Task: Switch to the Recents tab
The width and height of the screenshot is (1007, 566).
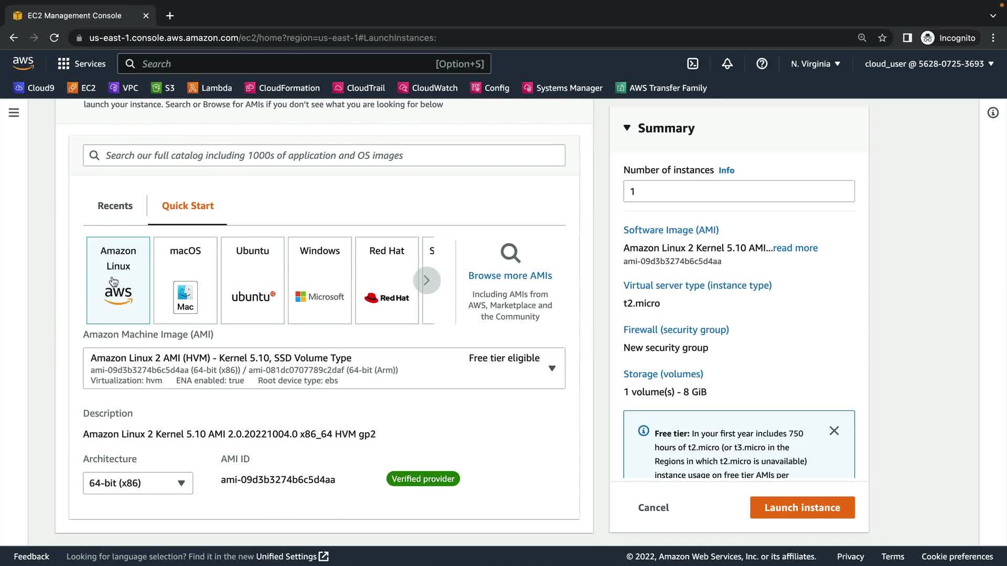Action: pyautogui.click(x=115, y=206)
